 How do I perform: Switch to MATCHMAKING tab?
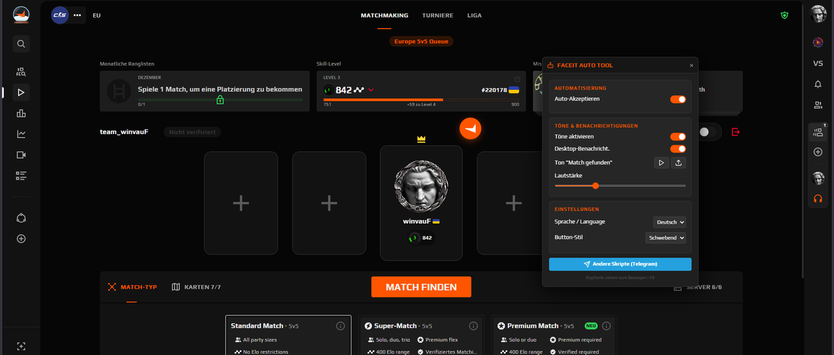385,15
